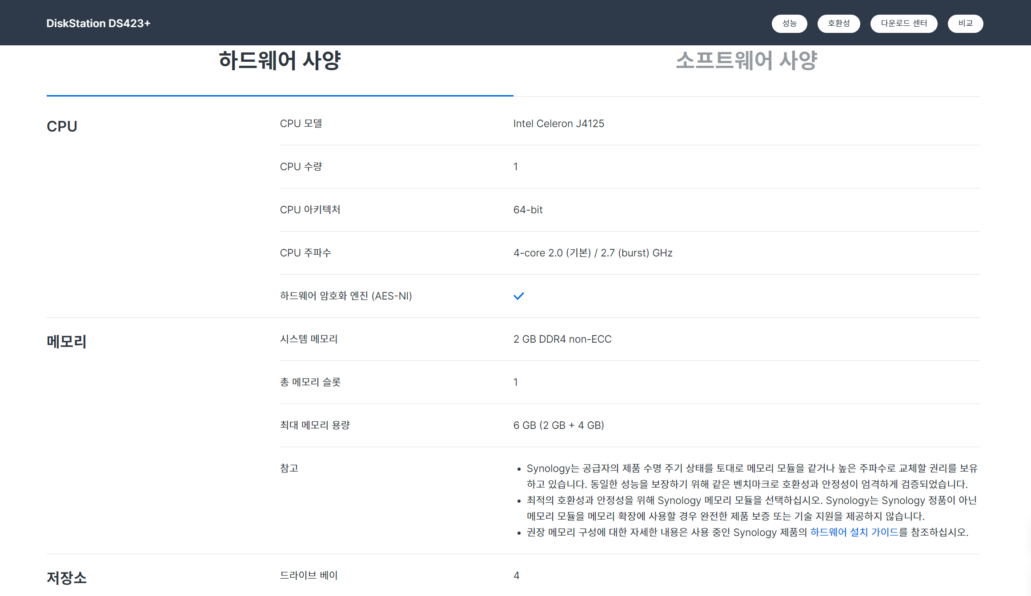This screenshot has width=1031, height=596.
Task: Click the 비교 compare button
Action: pyautogui.click(x=965, y=24)
